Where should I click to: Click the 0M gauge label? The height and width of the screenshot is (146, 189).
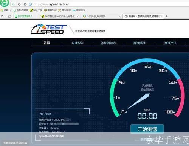pos(124,112)
